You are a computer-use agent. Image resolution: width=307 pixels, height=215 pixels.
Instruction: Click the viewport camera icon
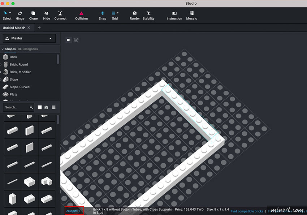[69, 40]
